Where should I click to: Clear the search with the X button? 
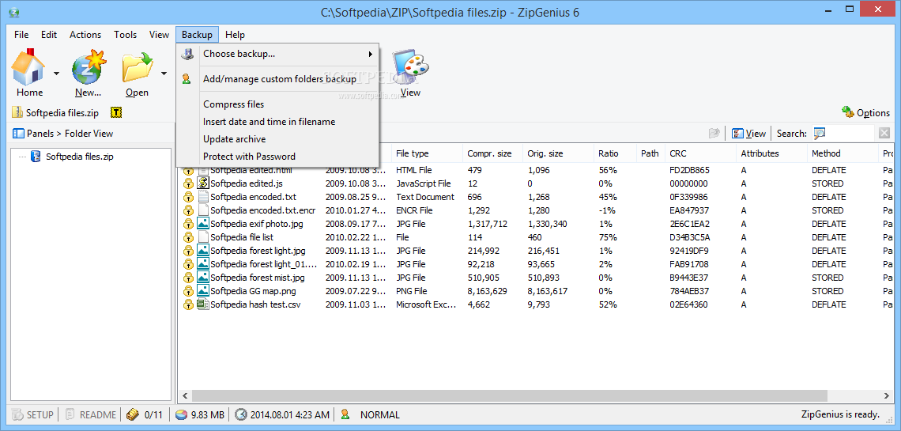884,134
